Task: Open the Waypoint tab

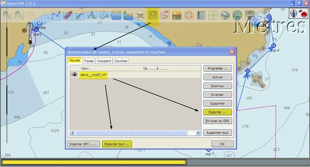Action: click(104, 61)
